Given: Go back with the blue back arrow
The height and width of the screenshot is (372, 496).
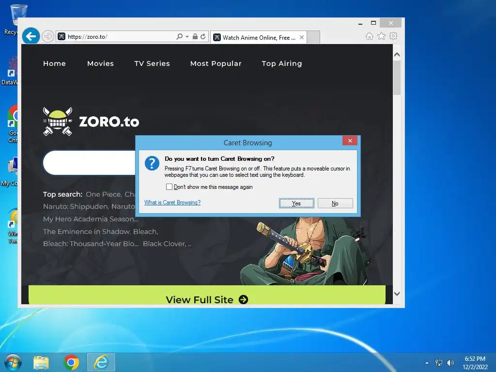Looking at the screenshot, I should [x=31, y=36].
